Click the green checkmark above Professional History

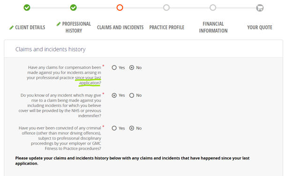[x=74, y=7]
